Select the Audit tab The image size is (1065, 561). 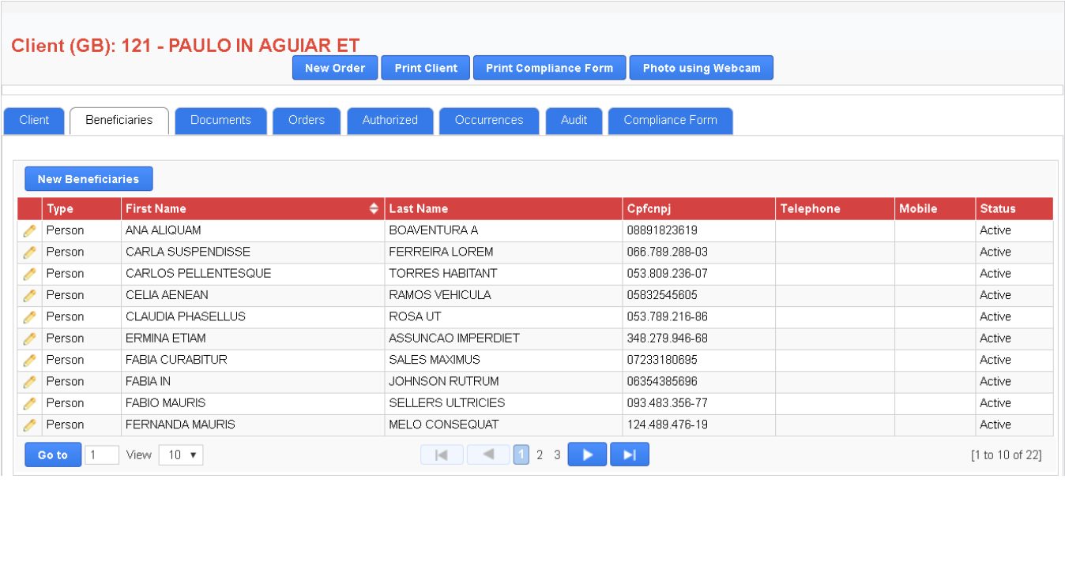(x=574, y=121)
